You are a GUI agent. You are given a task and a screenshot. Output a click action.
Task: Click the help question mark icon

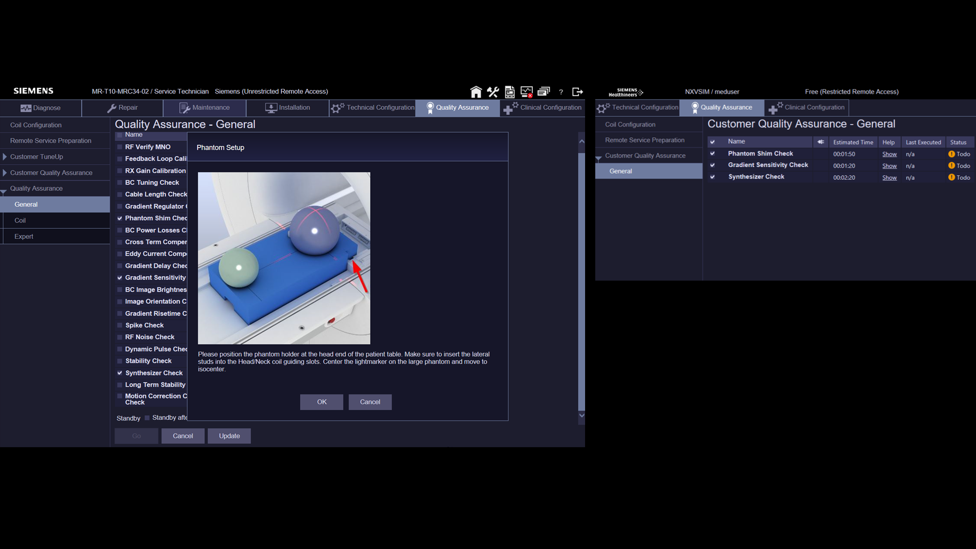point(561,92)
